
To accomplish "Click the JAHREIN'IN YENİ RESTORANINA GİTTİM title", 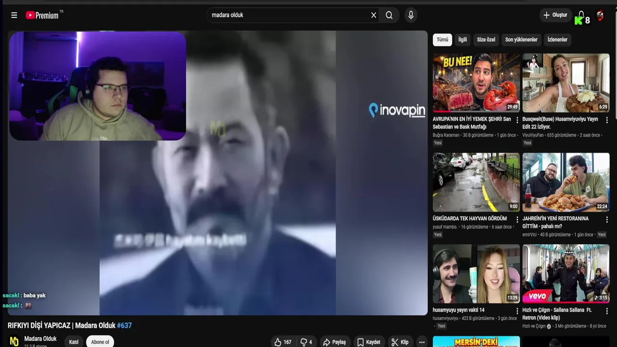I will click(x=555, y=222).
